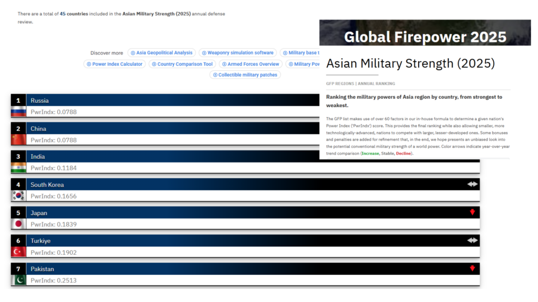Click the Pakistan flag icon
This screenshot has height=302, width=538.
pyautogui.click(x=18, y=280)
